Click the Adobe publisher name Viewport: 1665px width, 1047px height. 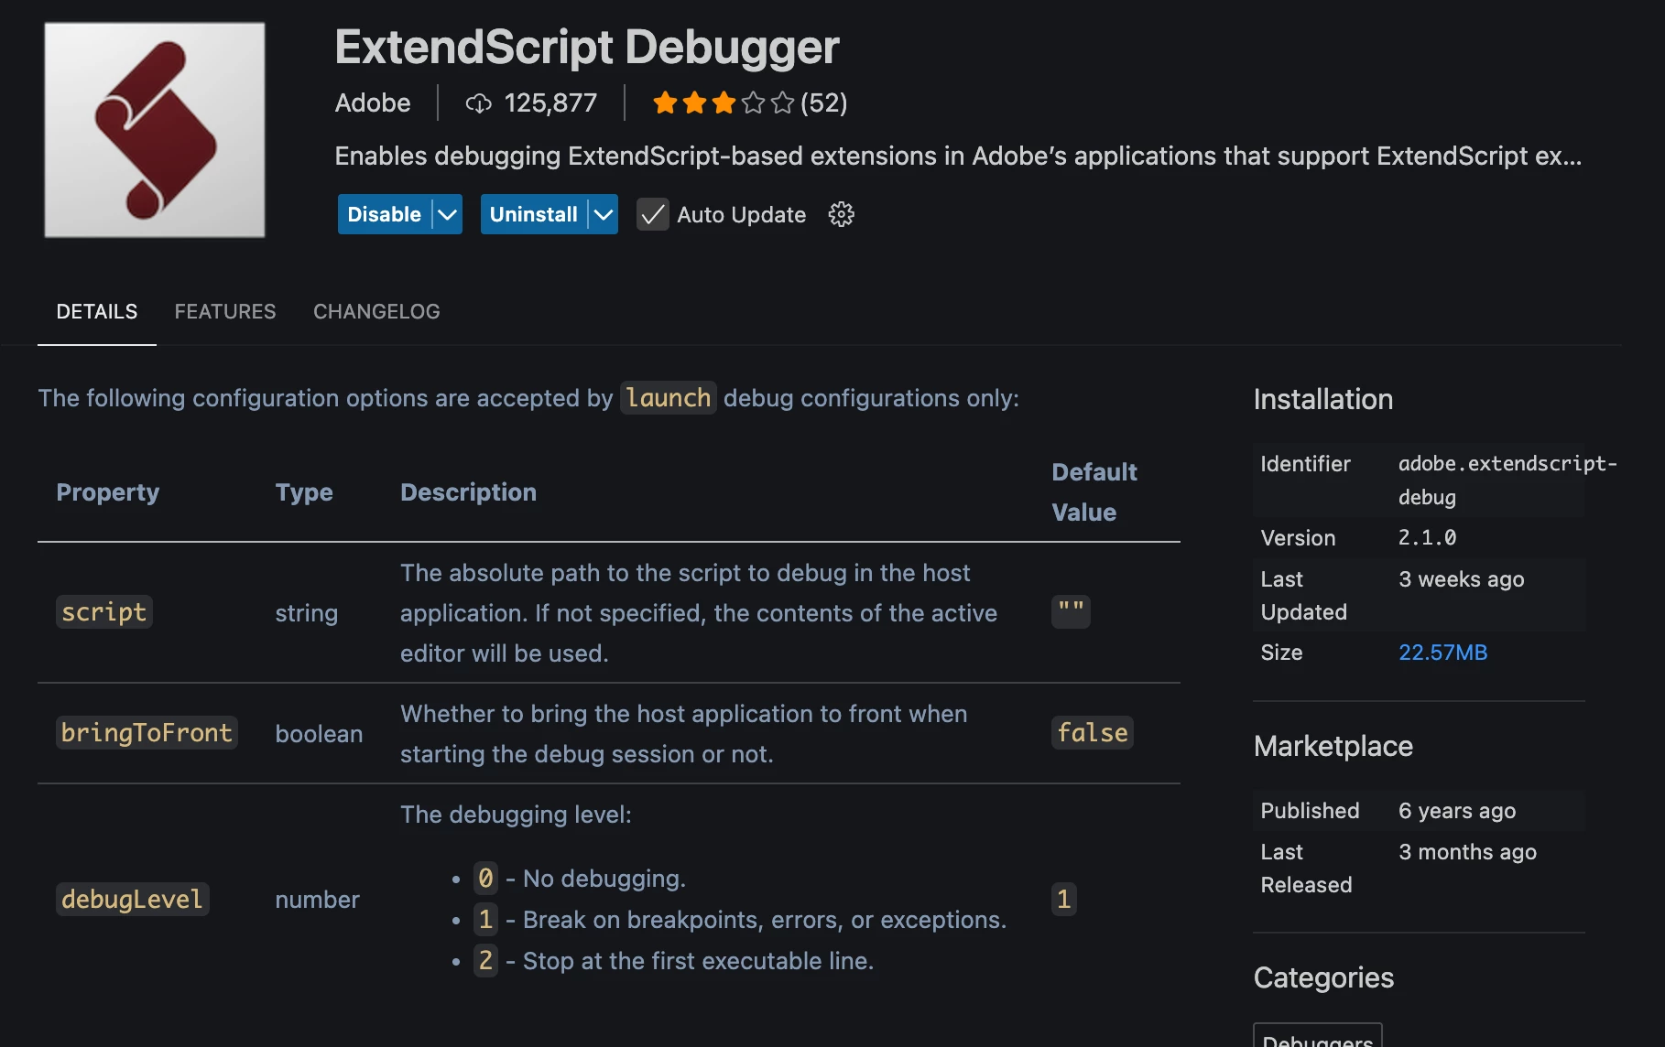(373, 103)
